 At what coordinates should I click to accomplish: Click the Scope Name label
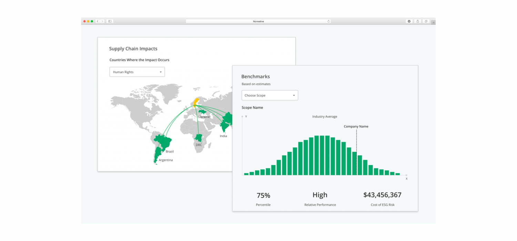[252, 108]
